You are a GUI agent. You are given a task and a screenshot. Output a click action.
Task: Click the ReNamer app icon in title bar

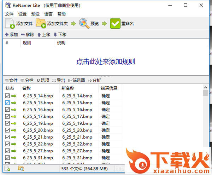click(x=8, y=5)
